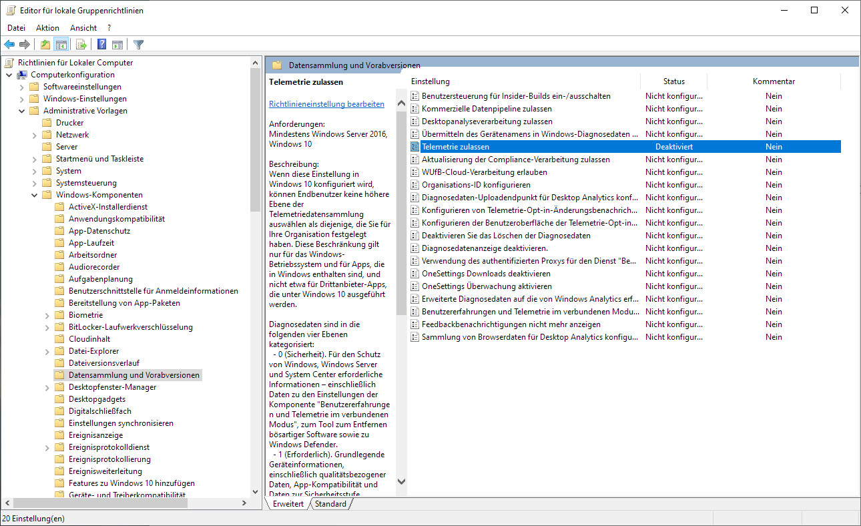Expand the Startmenü und Taskleiste node

[x=34, y=159]
